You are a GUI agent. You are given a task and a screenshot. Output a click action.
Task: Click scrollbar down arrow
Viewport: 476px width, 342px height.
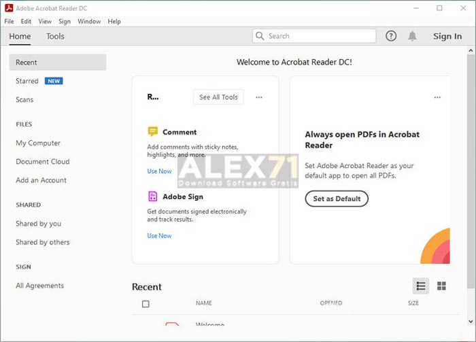pos(471,322)
